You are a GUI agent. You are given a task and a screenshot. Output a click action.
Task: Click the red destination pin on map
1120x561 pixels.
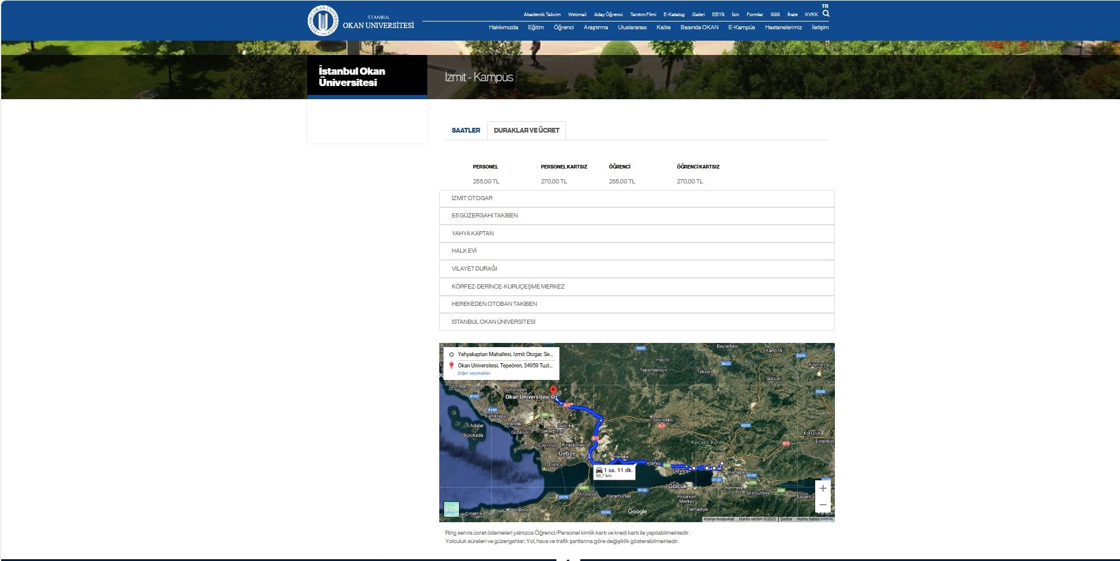(553, 391)
